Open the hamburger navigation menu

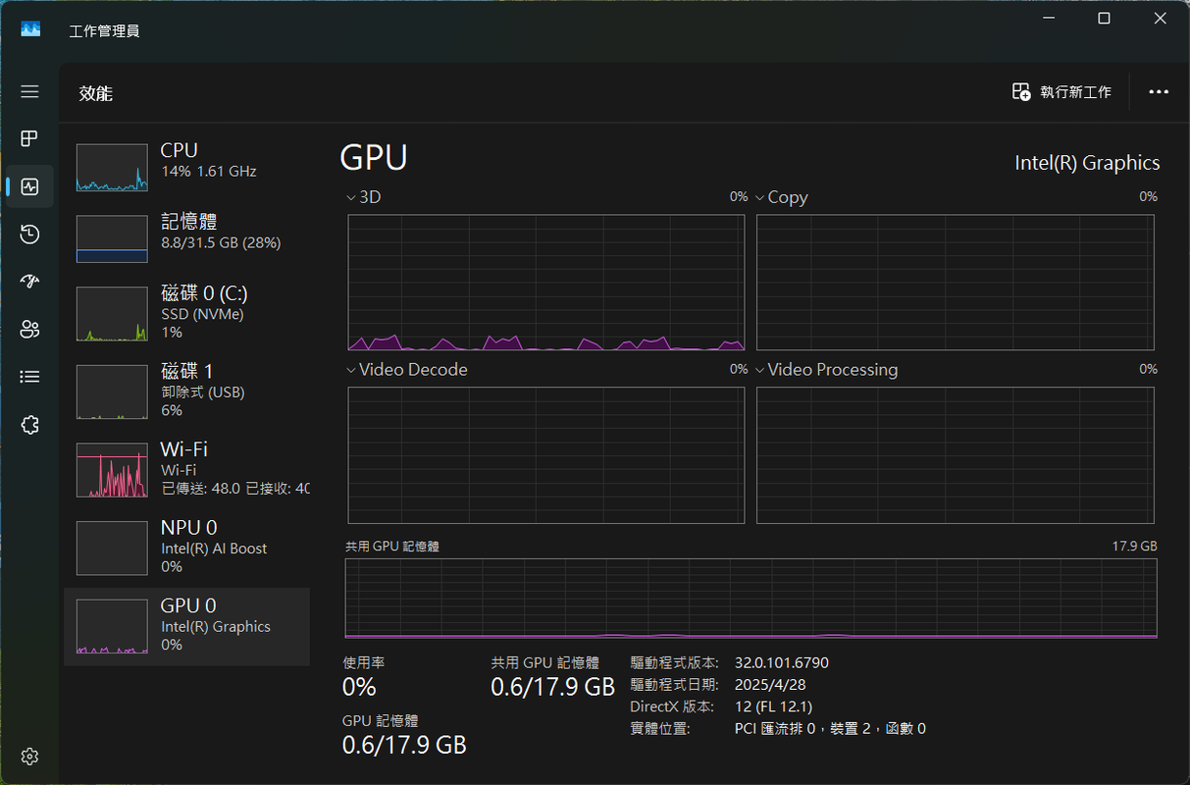29,91
